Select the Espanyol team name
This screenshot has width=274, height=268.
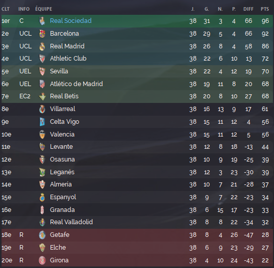point(63,197)
